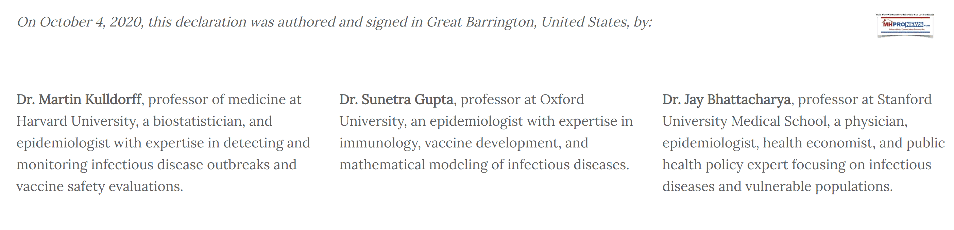Click the name Dr. Jay Bhattacharya
The image size is (954, 230).
(x=726, y=100)
